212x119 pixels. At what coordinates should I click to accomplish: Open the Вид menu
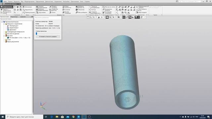coord(22,1)
